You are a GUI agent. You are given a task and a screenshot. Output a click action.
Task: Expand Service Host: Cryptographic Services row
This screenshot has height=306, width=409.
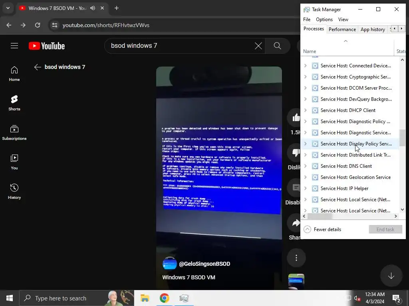(306, 77)
